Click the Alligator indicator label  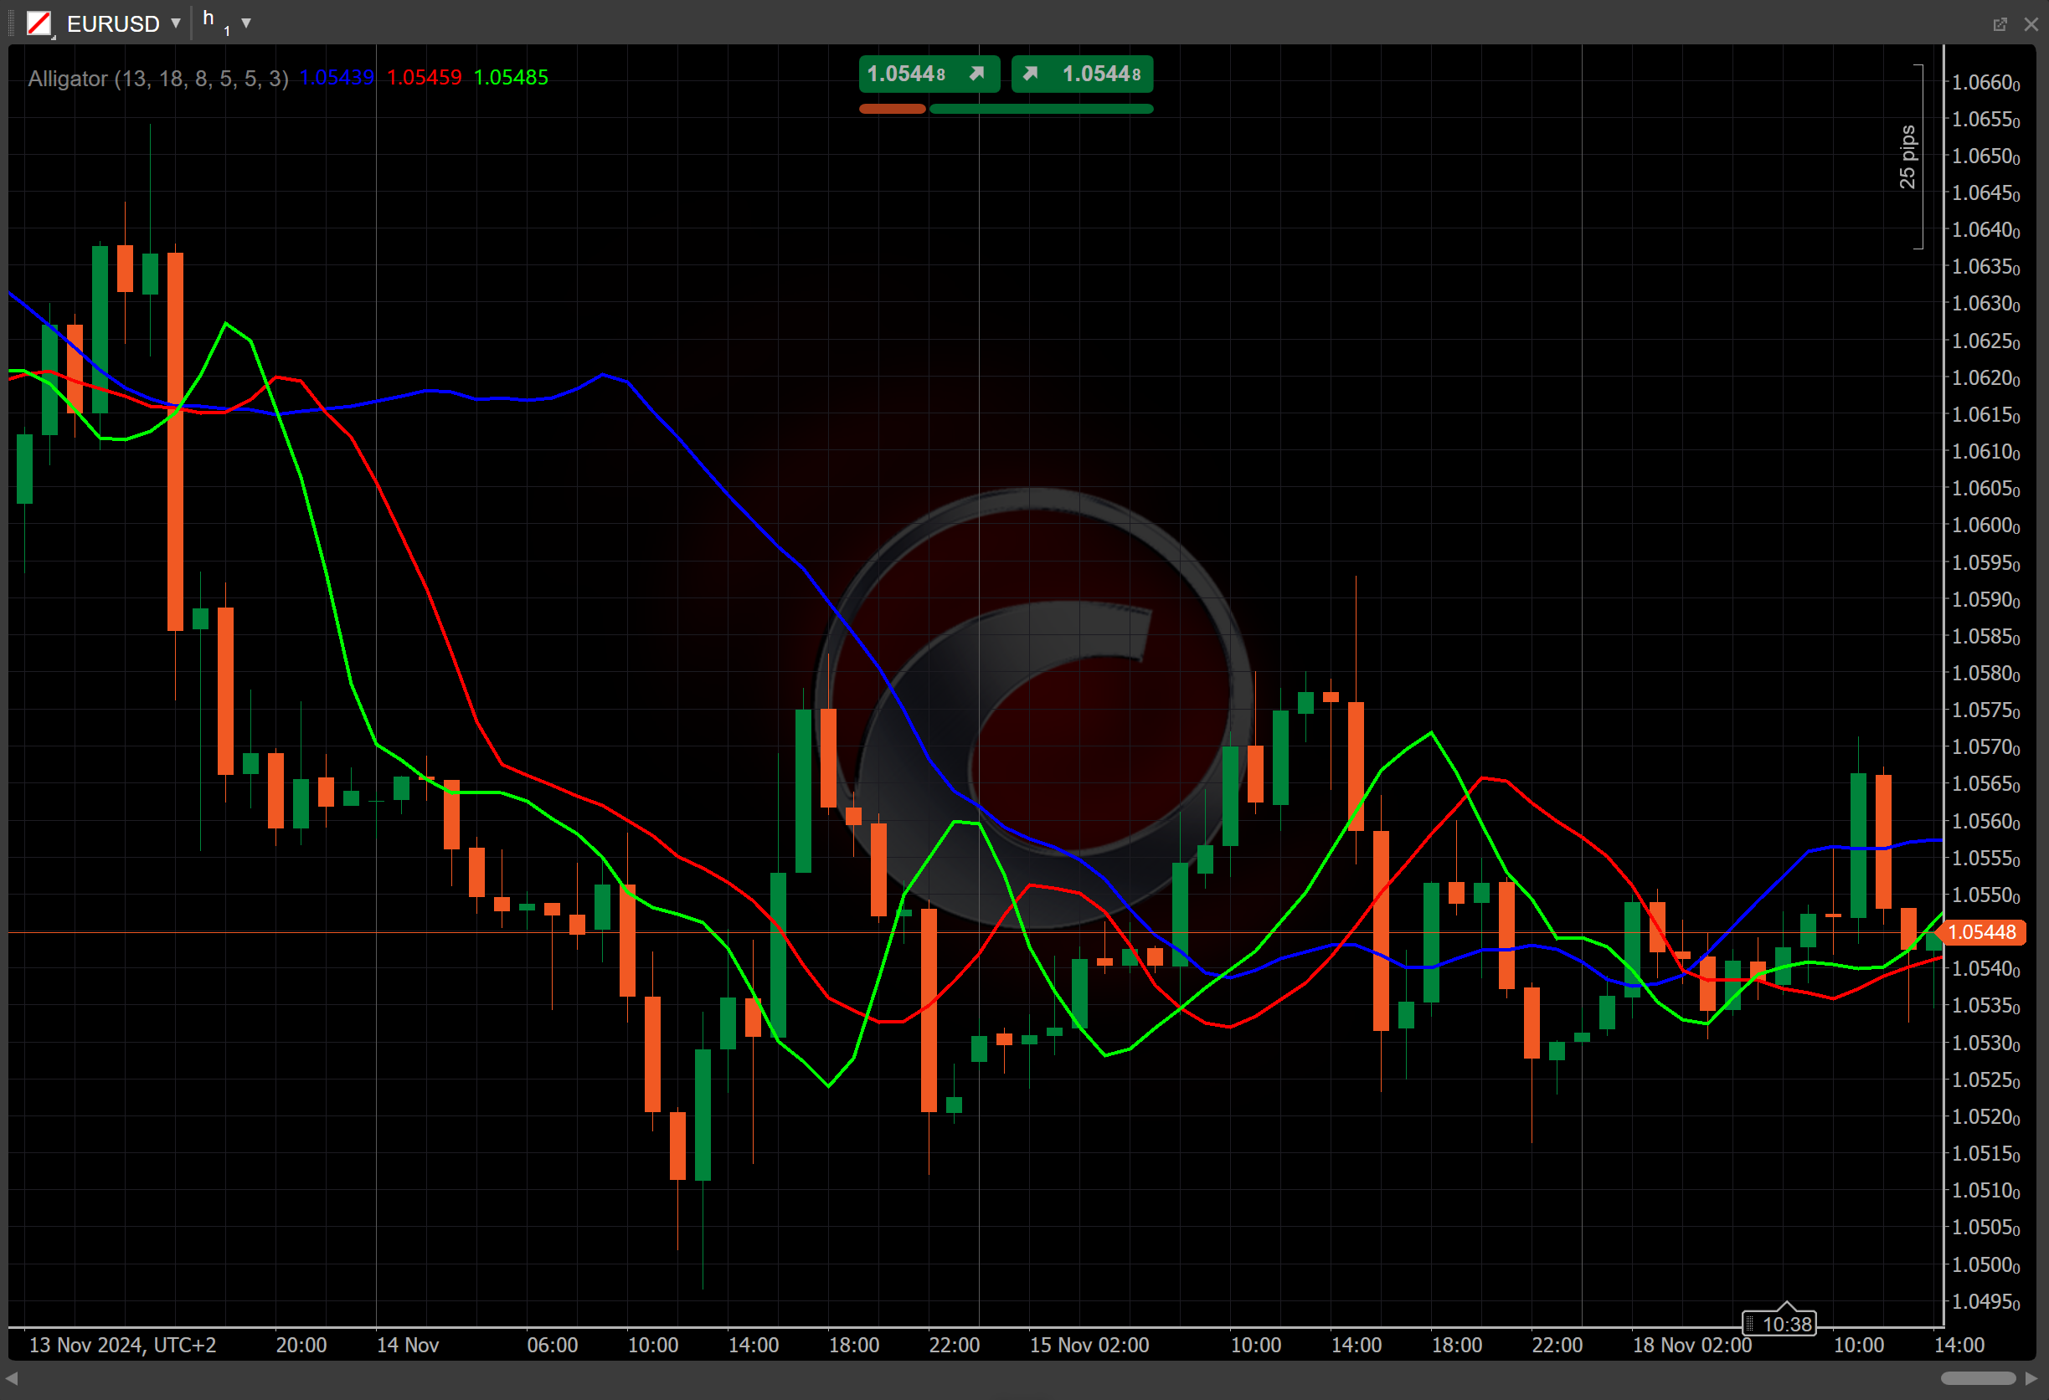pos(157,79)
